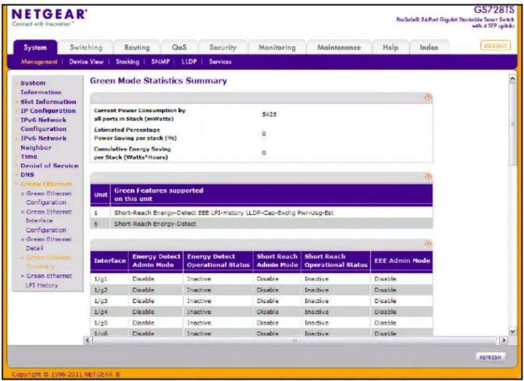The height and width of the screenshot is (381, 524).
Task: Click horizontal scrollbar left arrow
Action: tap(88, 340)
